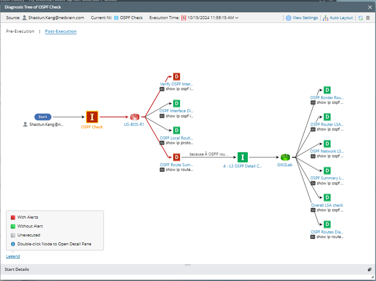
Task: Click the show ip route CLI tag under OSPF Route Summary
Action: click(175, 169)
